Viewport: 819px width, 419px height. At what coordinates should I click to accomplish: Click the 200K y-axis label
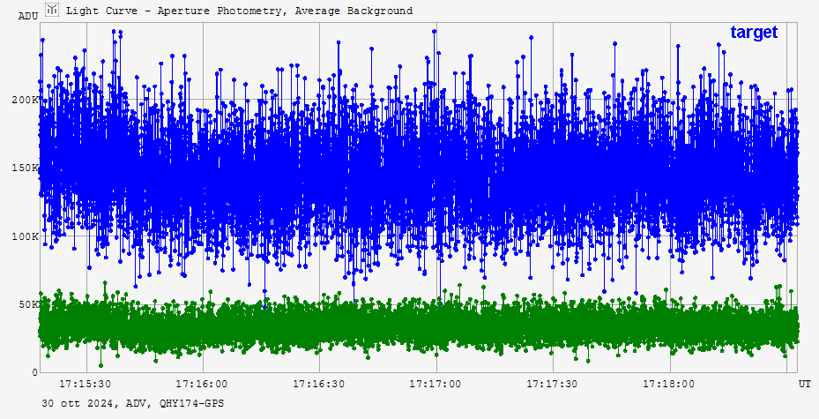pyautogui.click(x=25, y=100)
